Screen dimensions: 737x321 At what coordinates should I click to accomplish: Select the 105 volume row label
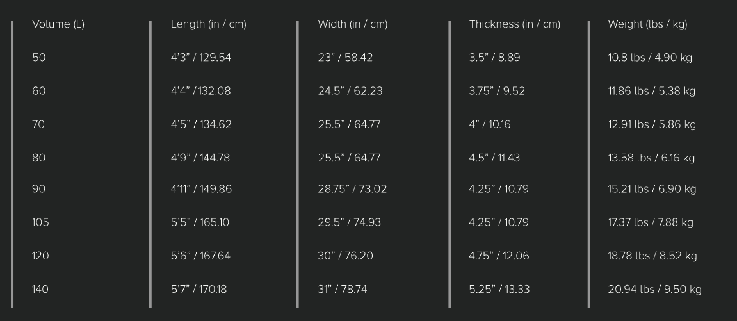pyautogui.click(x=40, y=222)
